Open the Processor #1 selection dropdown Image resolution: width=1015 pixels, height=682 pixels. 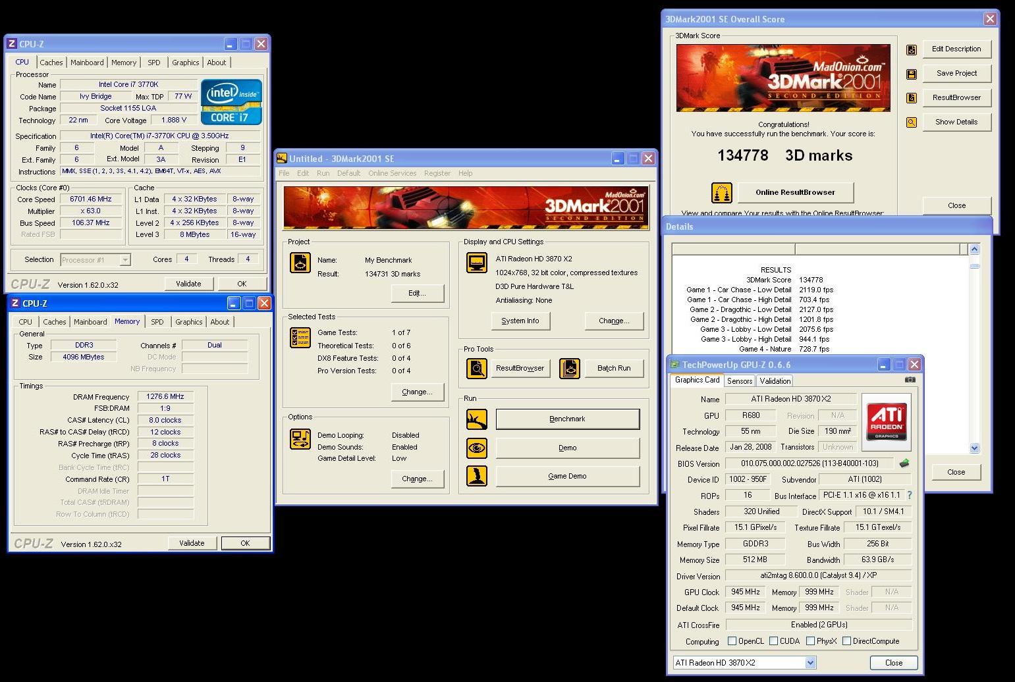pos(125,260)
